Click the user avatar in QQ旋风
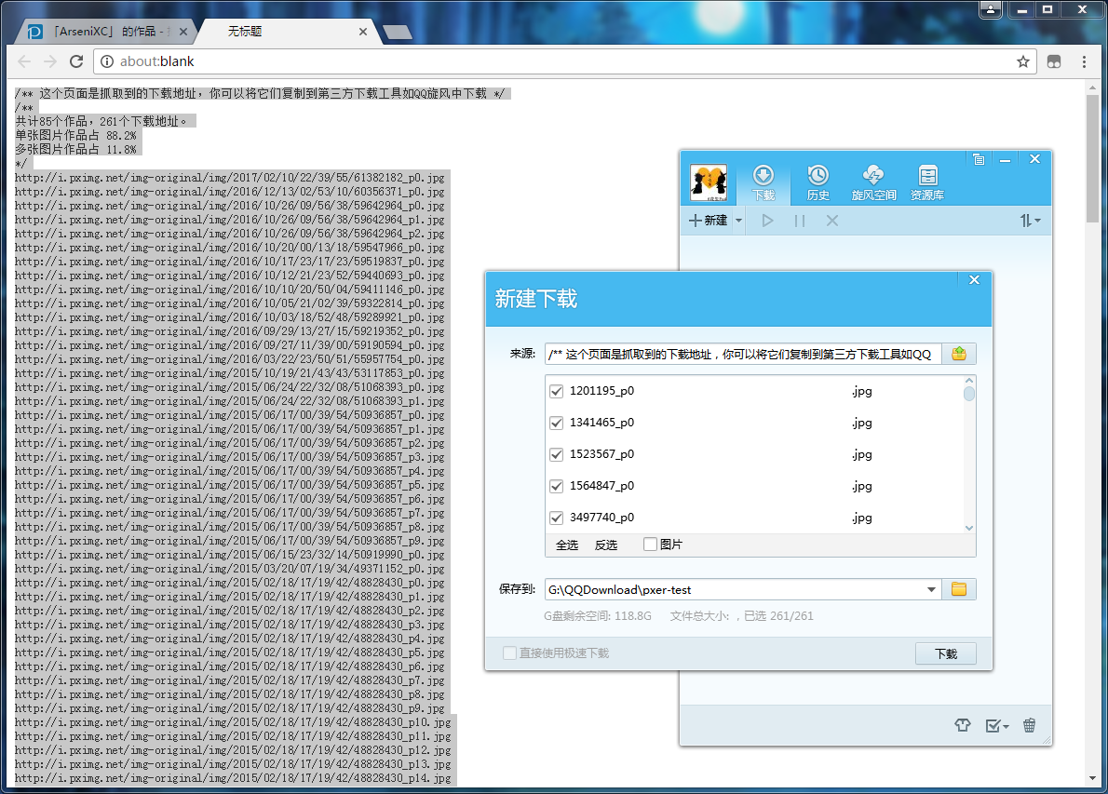 point(708,183)
